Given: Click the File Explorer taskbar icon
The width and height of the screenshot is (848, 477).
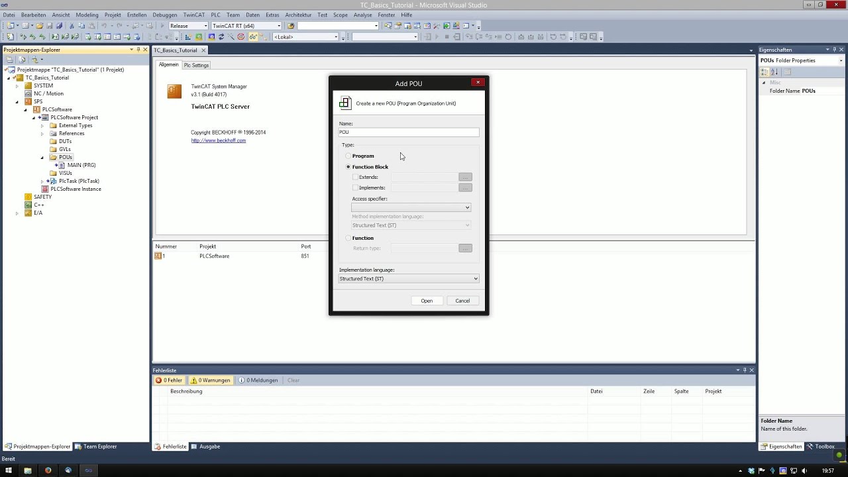Looking at the screenshot, I should pos(28,470).
